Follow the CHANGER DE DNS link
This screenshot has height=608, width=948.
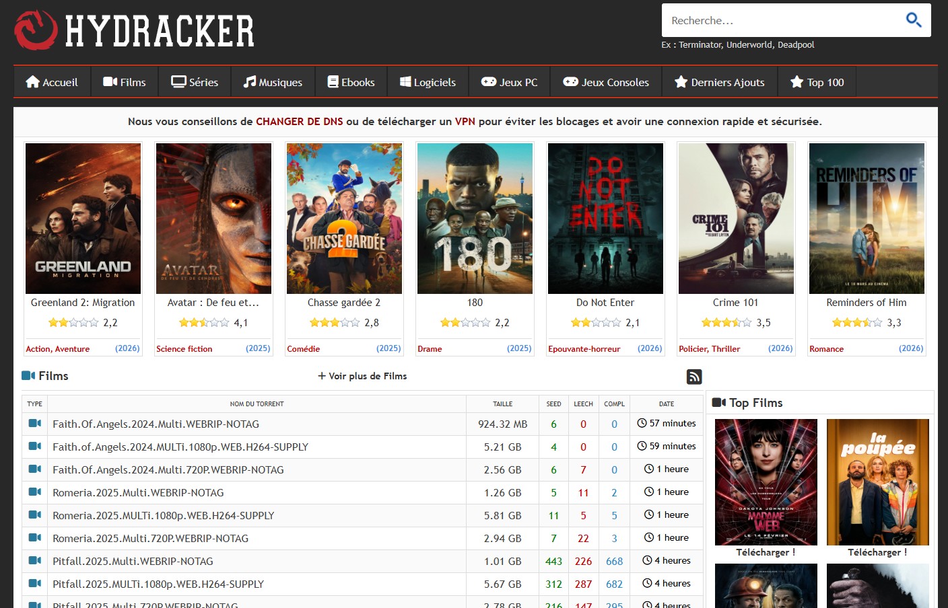coord(300,122)
